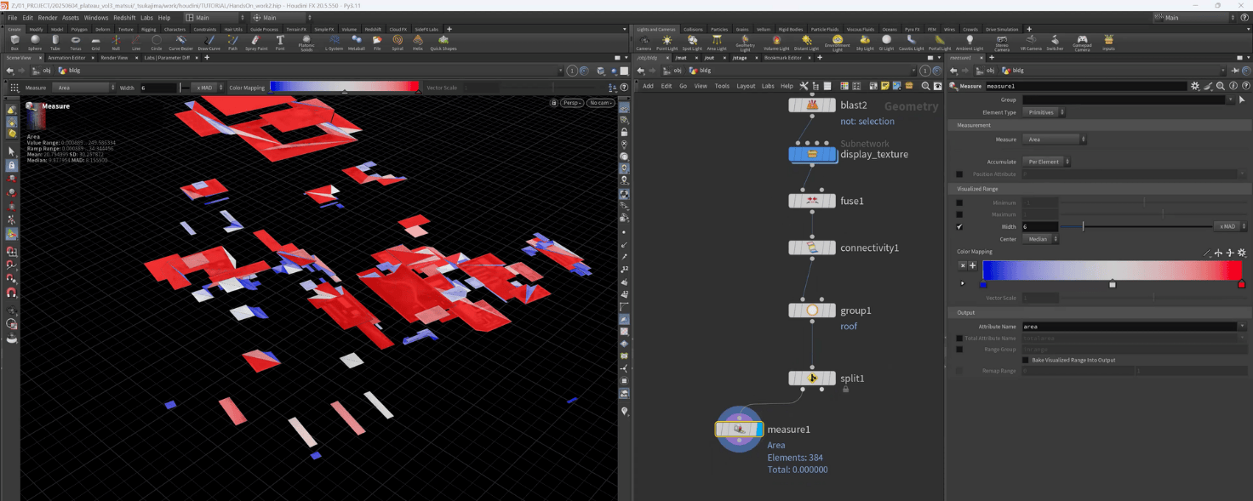Select the Torus shelf tool
The image size is (1253, 501).
[x=76, y=42]
